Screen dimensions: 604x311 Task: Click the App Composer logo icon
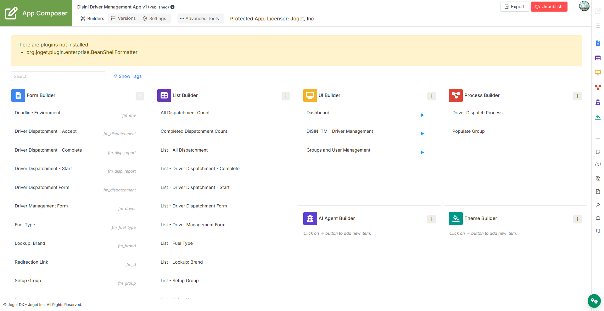(x=11, y=13)
